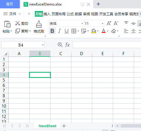
Task: Toggle bold formatting
Action: [x=52, y=31]
